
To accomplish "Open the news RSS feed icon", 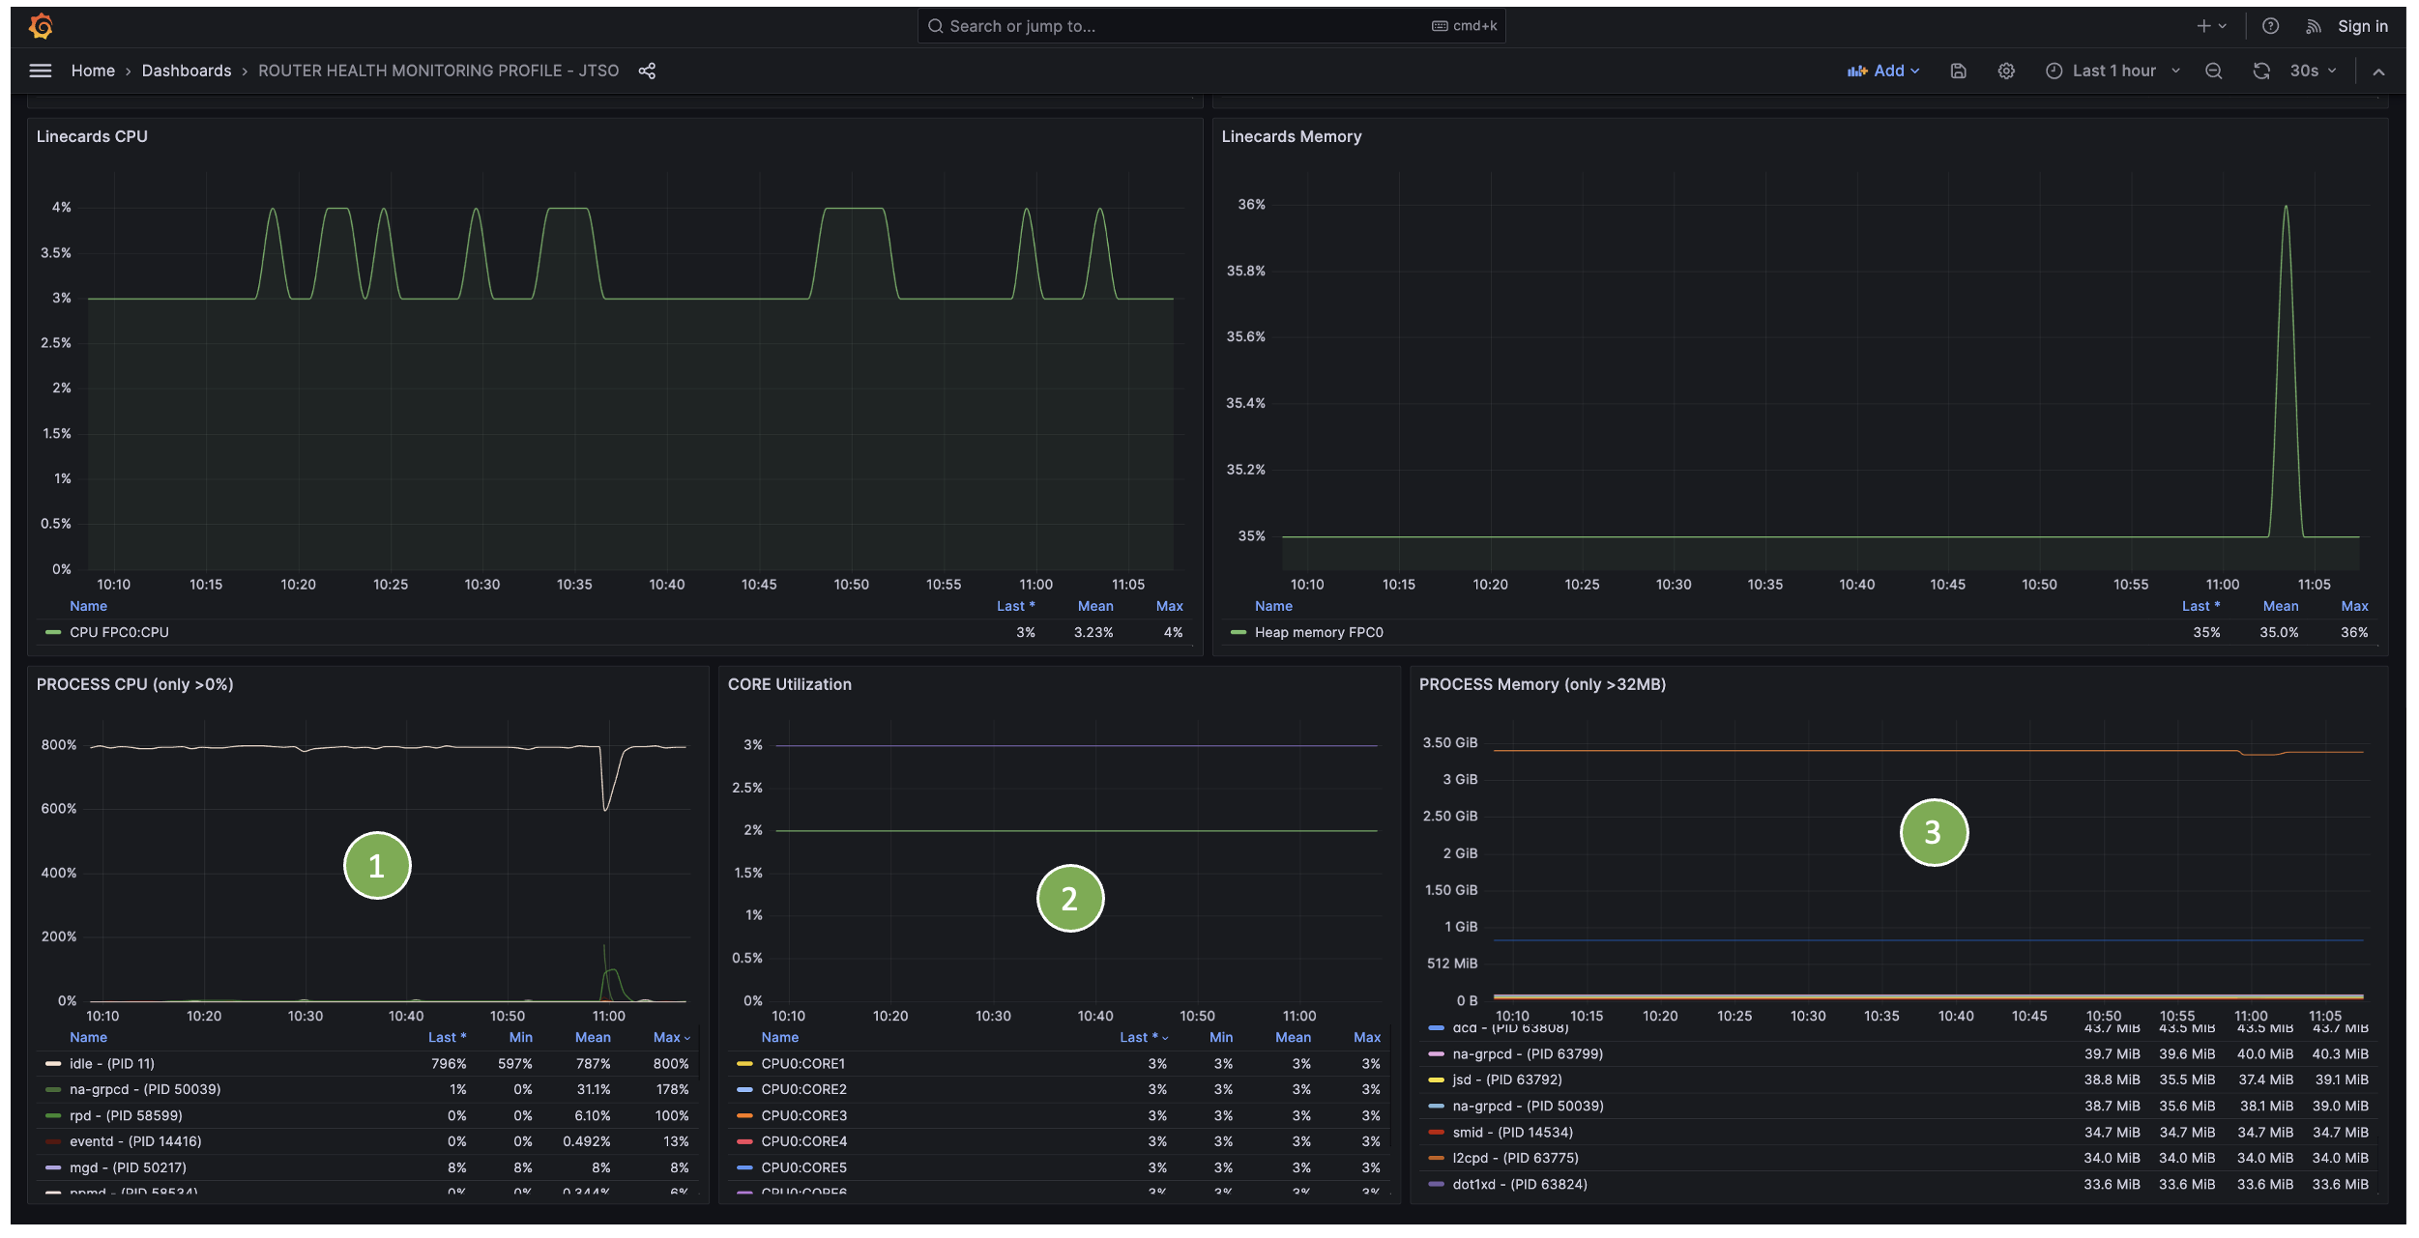I will pyautogui.click(x=2313, y=26).
